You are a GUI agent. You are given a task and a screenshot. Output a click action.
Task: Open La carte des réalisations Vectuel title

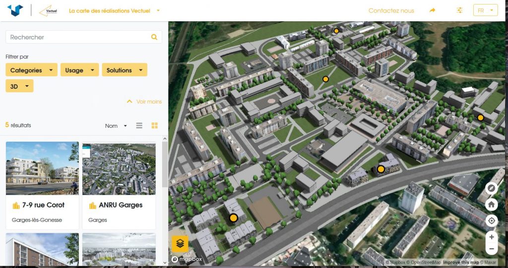(110, 11)
